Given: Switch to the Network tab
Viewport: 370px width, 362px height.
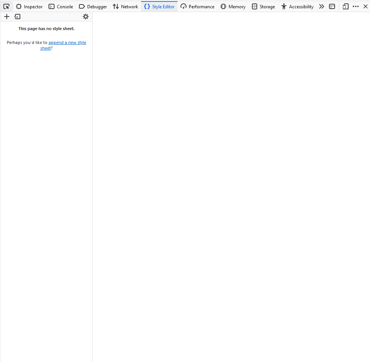Looking at the screenshot, I should coord(125,7).
